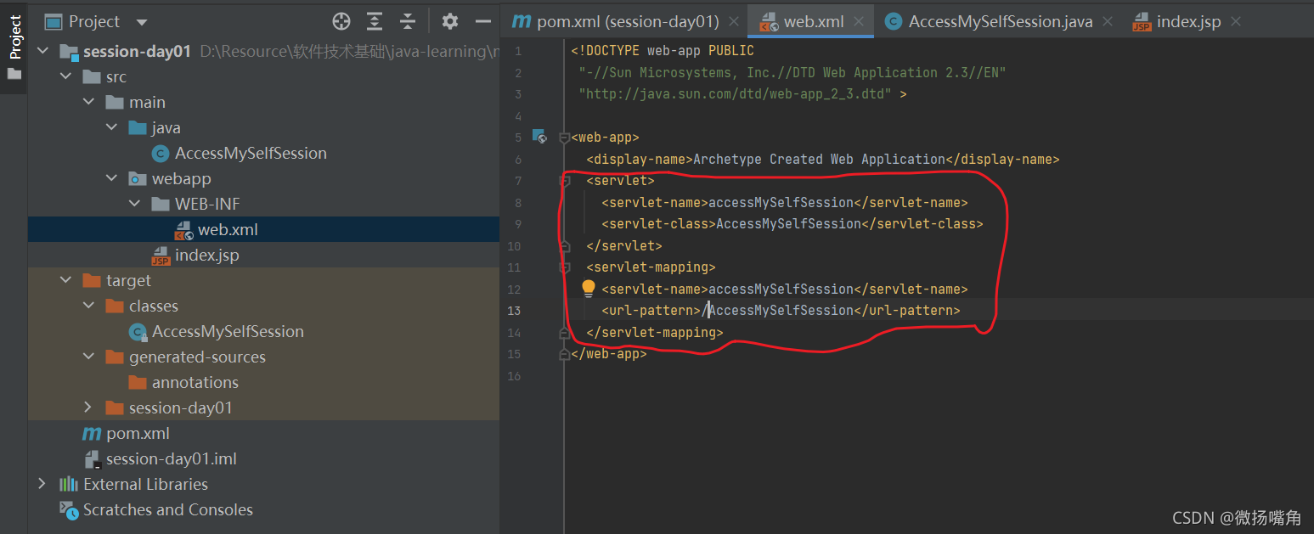The height and width of the screenshot is (534, 1314).
Task: Click the Select Opened File crosshair icon
Action: click(341, 20)
